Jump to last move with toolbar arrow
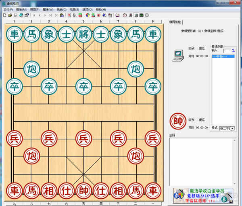This screenshot has height=206, width=242. 50,15
